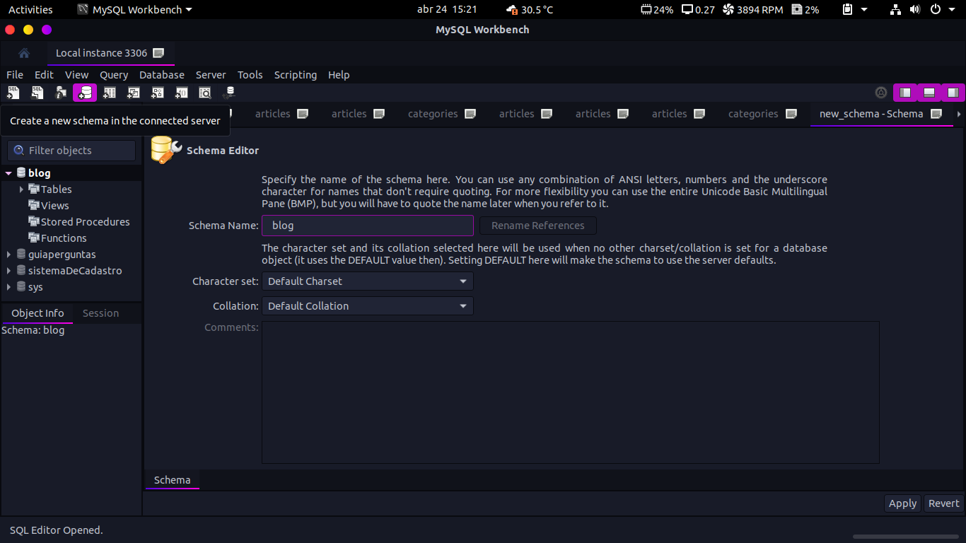Open the View menu
966x543 pixels.
[x=77, y=75]
